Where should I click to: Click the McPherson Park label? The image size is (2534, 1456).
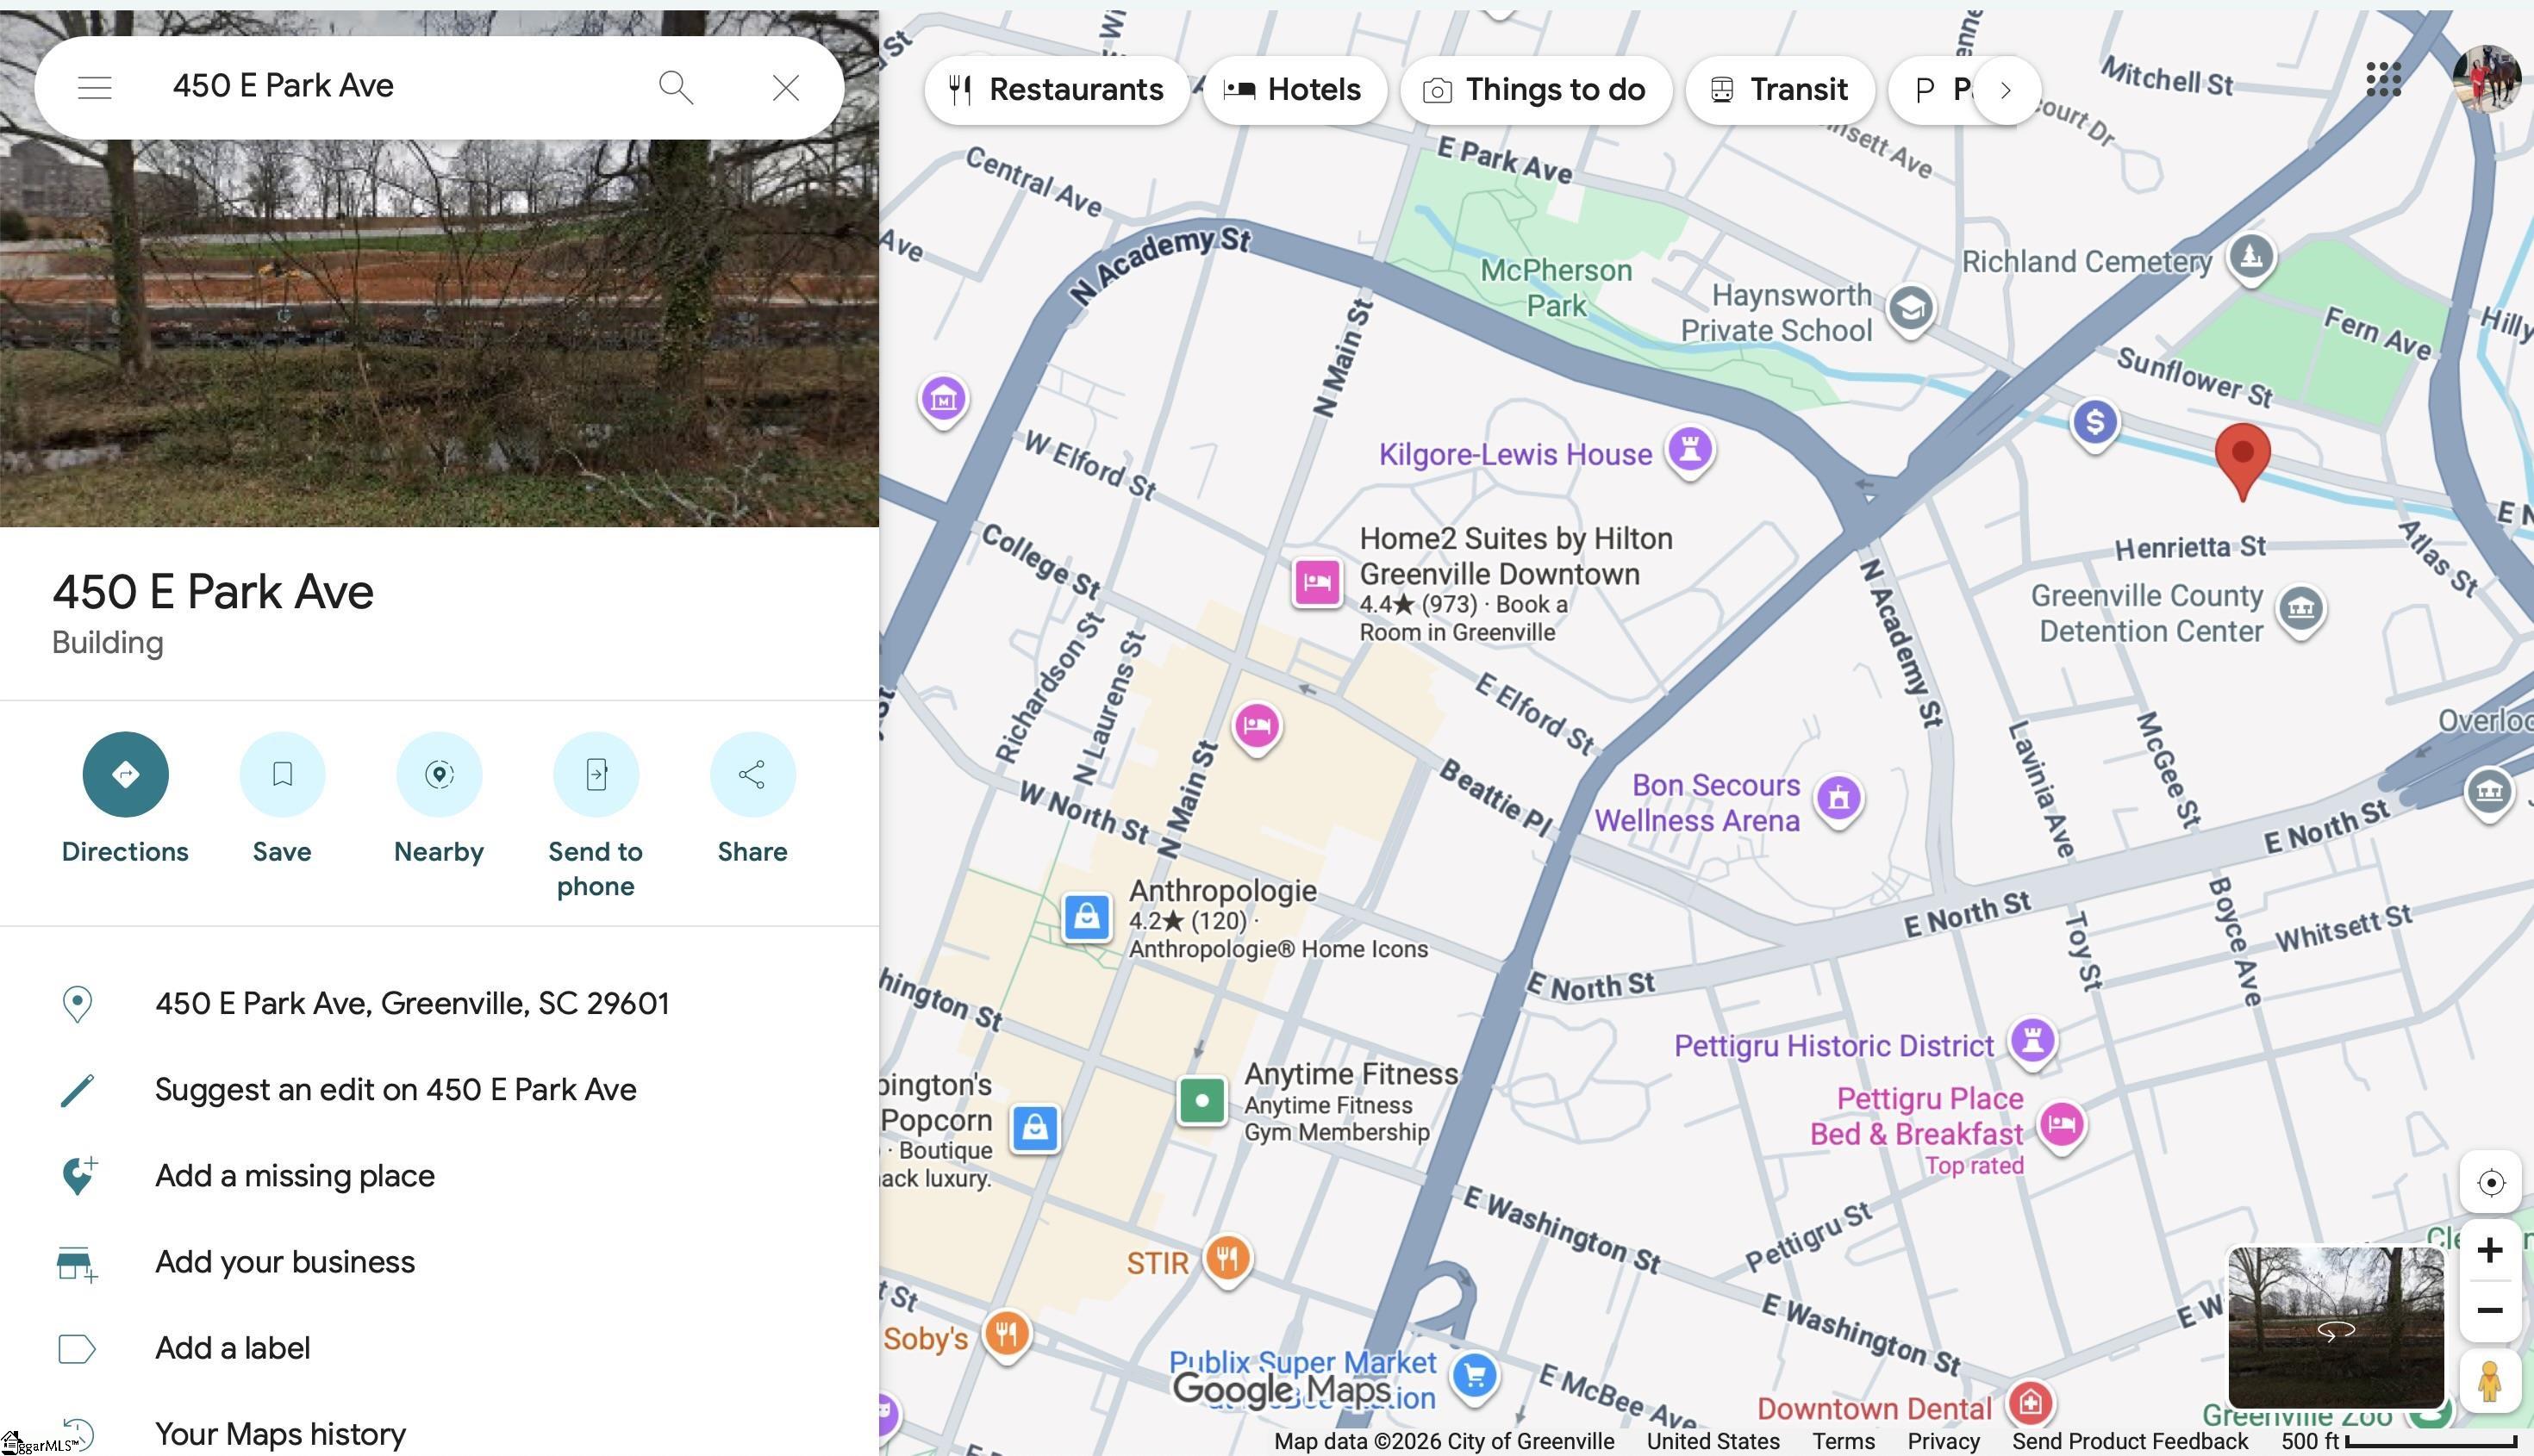[x=1556, y=288]
